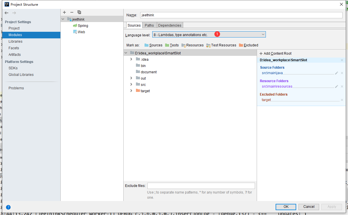This screenshot has width=348, height=215.
Task: Click the Exclude files field
Action: (x=201, y=186)
